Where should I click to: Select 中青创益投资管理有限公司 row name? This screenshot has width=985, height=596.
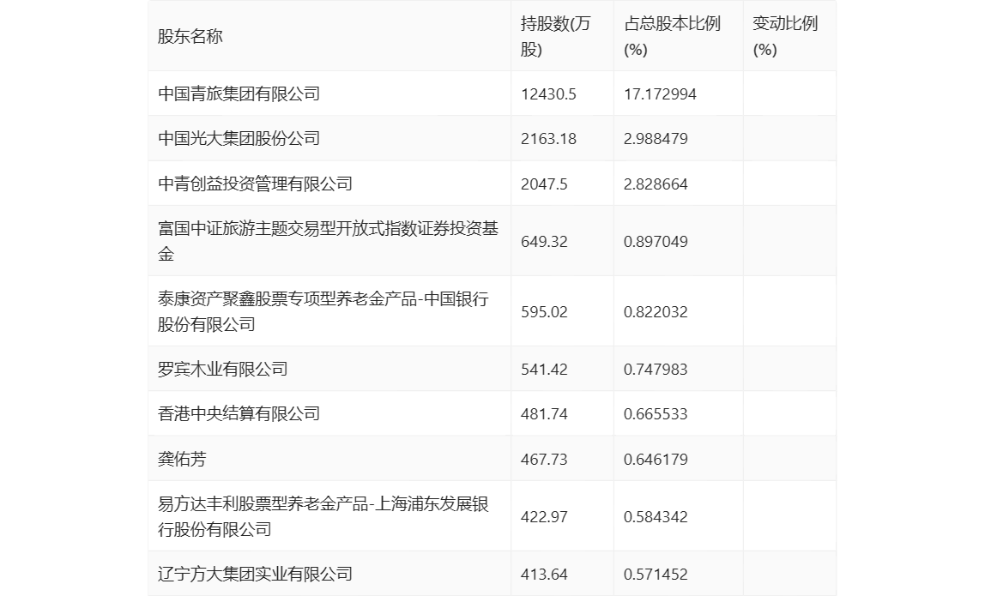(255, 184)
